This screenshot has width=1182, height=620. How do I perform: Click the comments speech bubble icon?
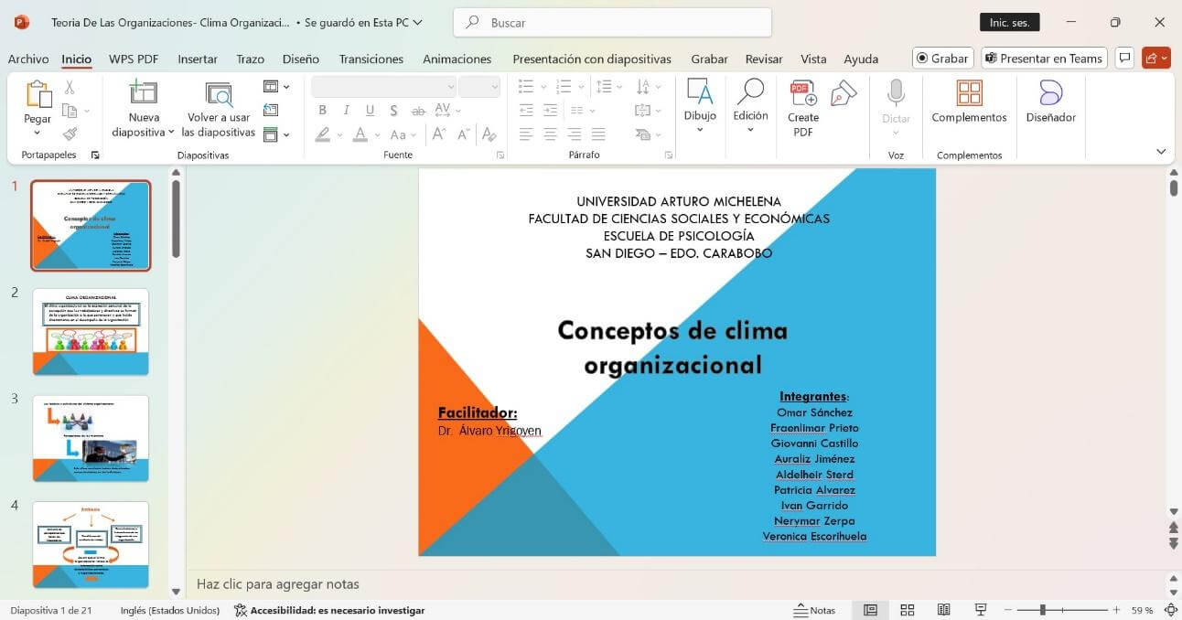pyautogui.click(x=1125, y=58)
